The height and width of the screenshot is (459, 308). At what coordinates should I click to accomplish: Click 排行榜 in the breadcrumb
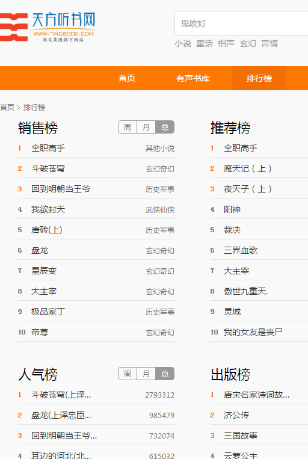[34, 108]
